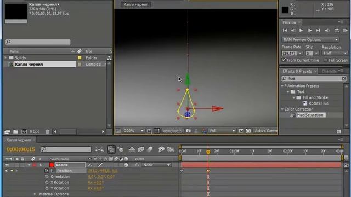Open project flowchart view icon
351x197 pixels.
[109, 58]
